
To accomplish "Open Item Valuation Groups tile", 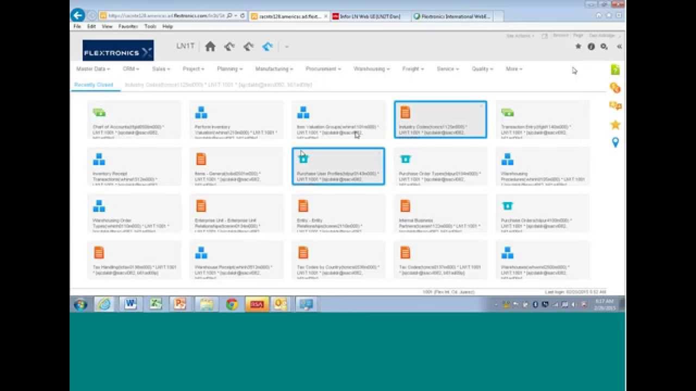I will [x=338, y=119].
